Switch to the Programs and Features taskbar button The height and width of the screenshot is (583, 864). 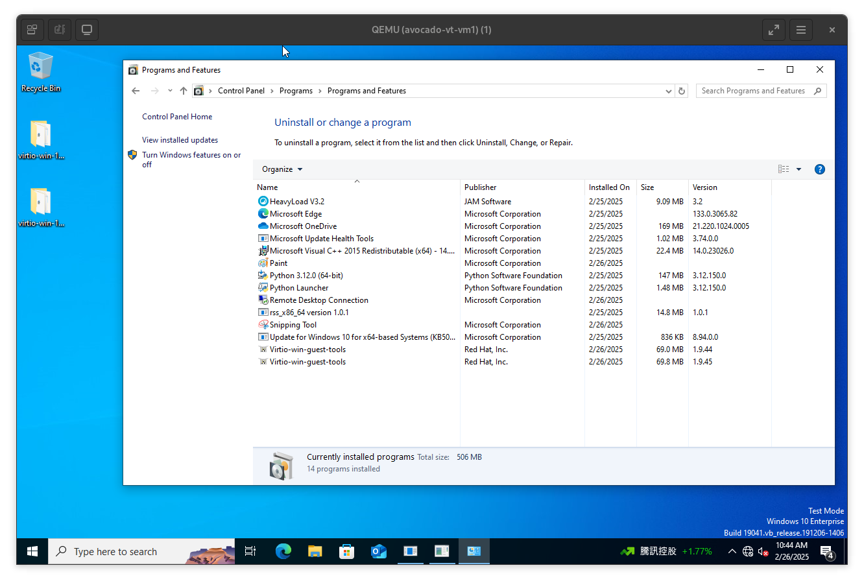click(474, 551)
